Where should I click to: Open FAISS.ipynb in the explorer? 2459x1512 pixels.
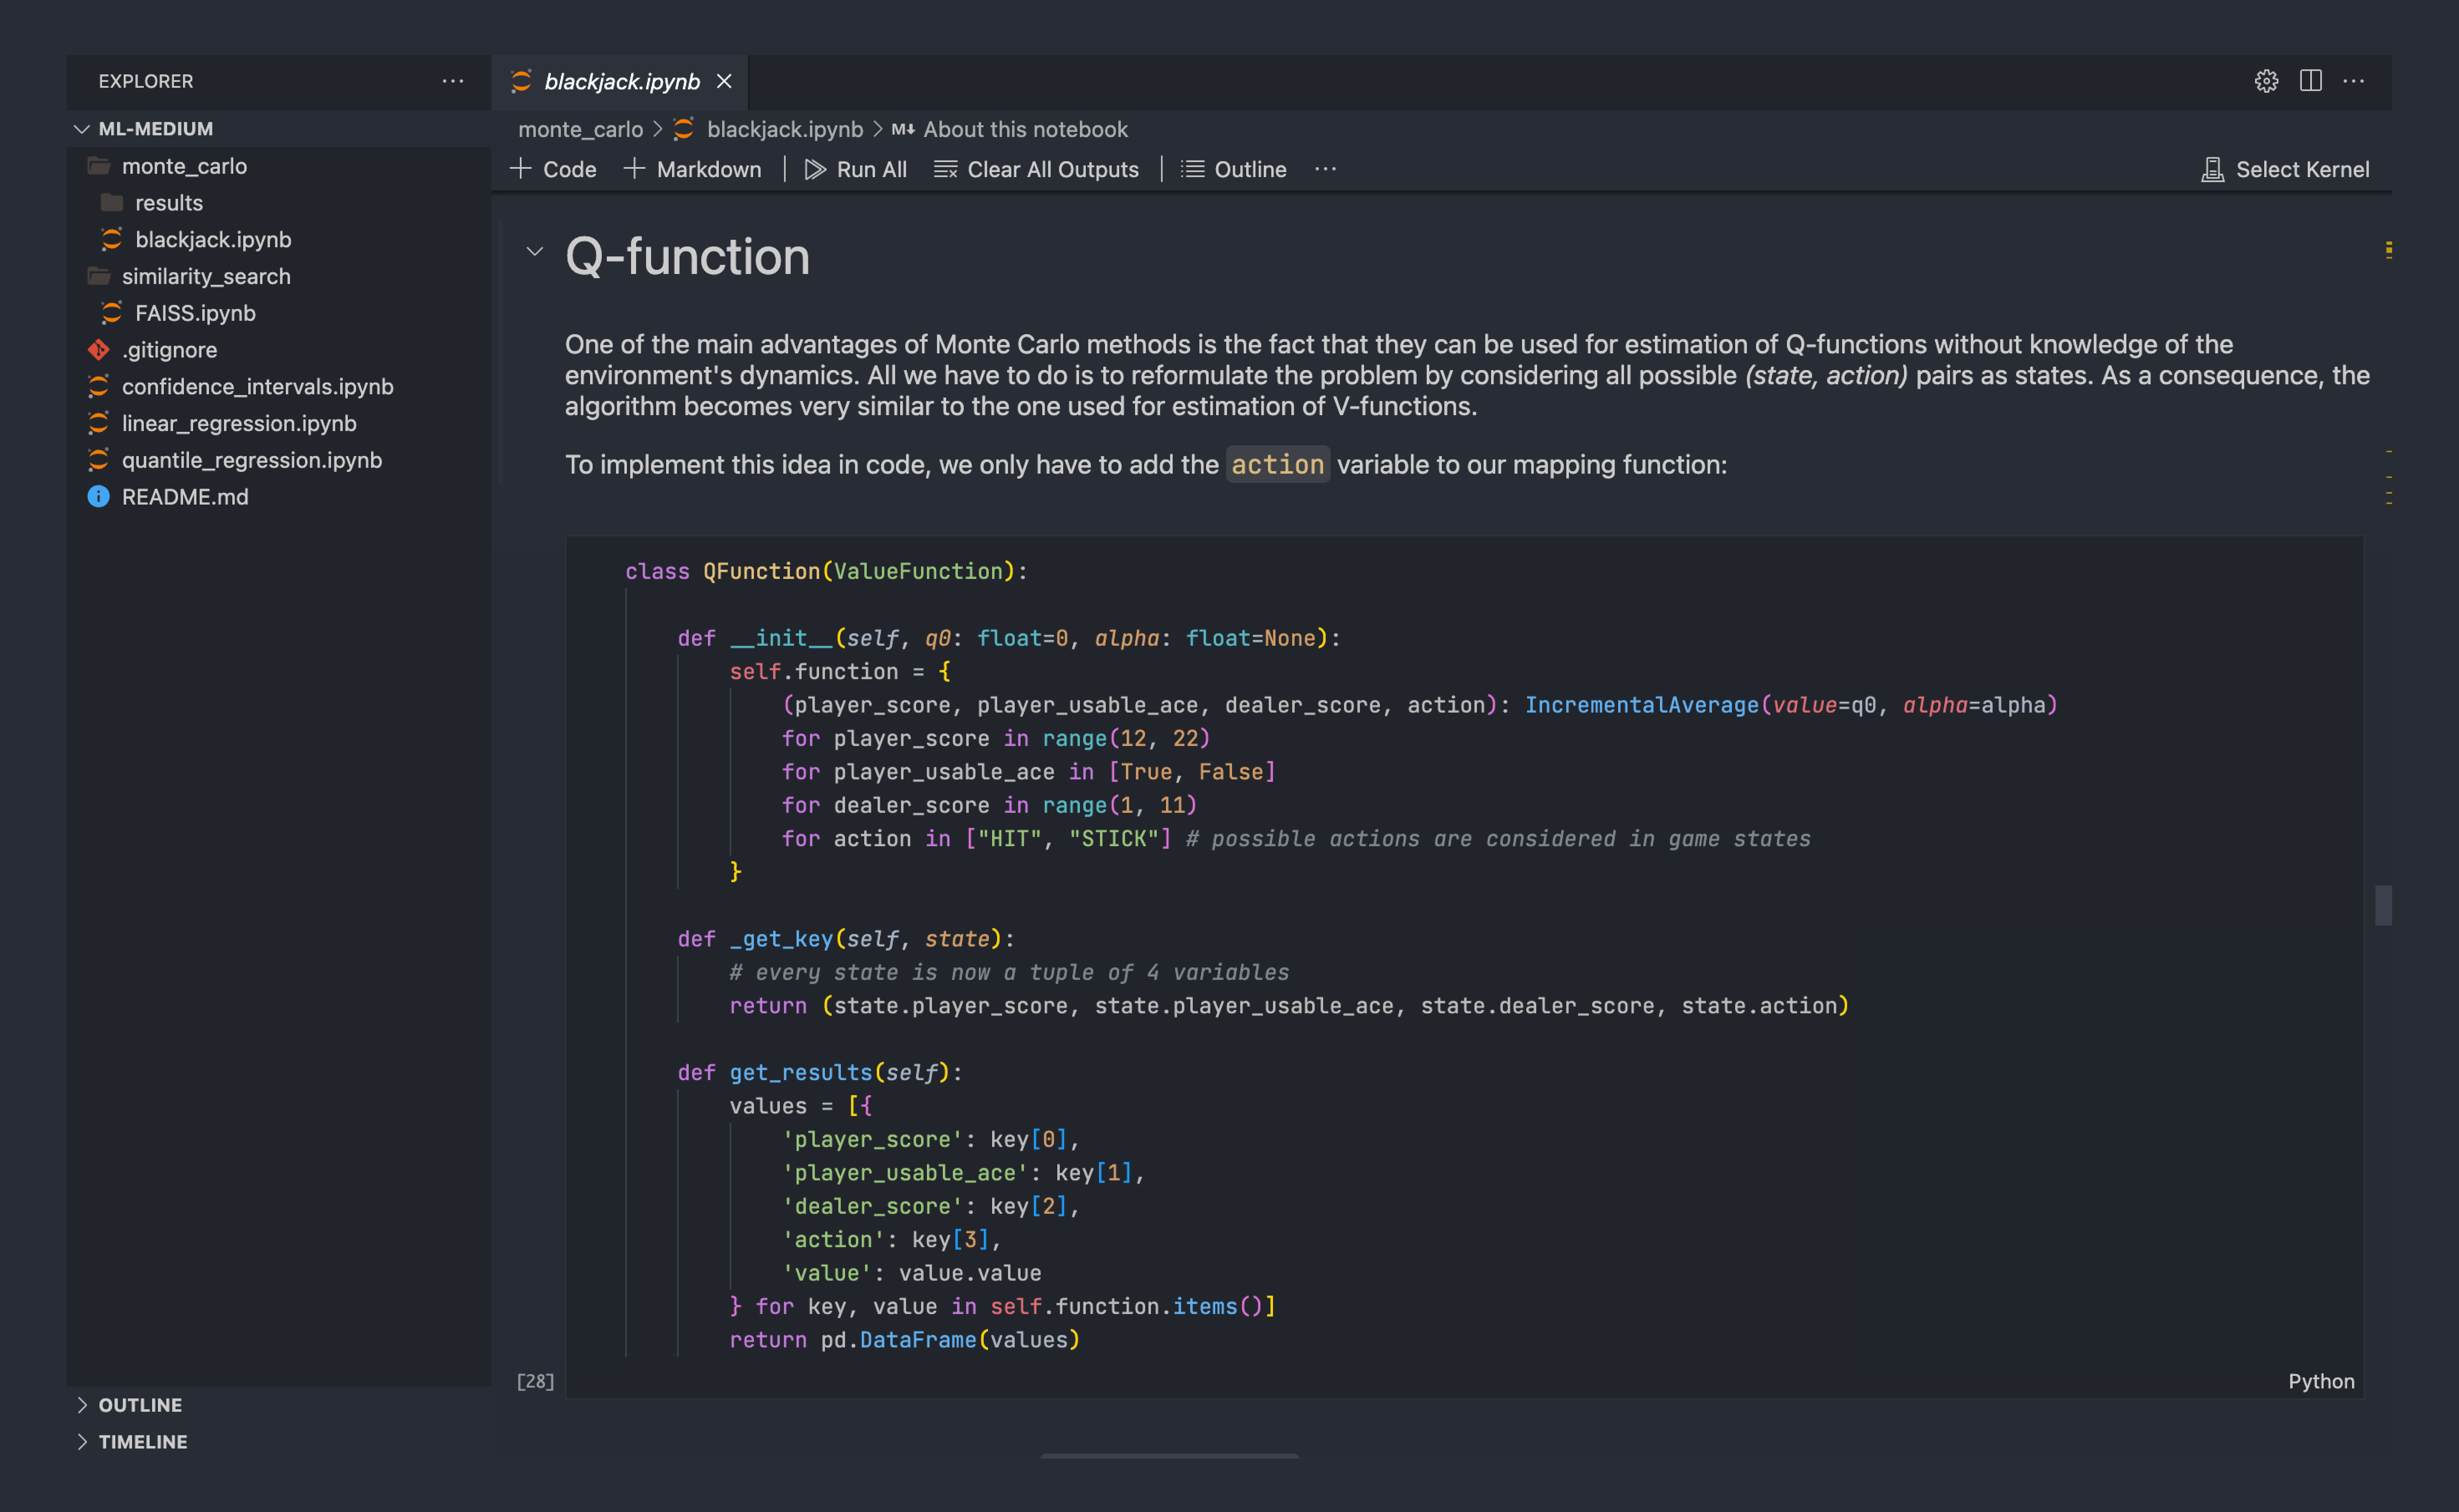pyautogui.click(x=195, y=313)
